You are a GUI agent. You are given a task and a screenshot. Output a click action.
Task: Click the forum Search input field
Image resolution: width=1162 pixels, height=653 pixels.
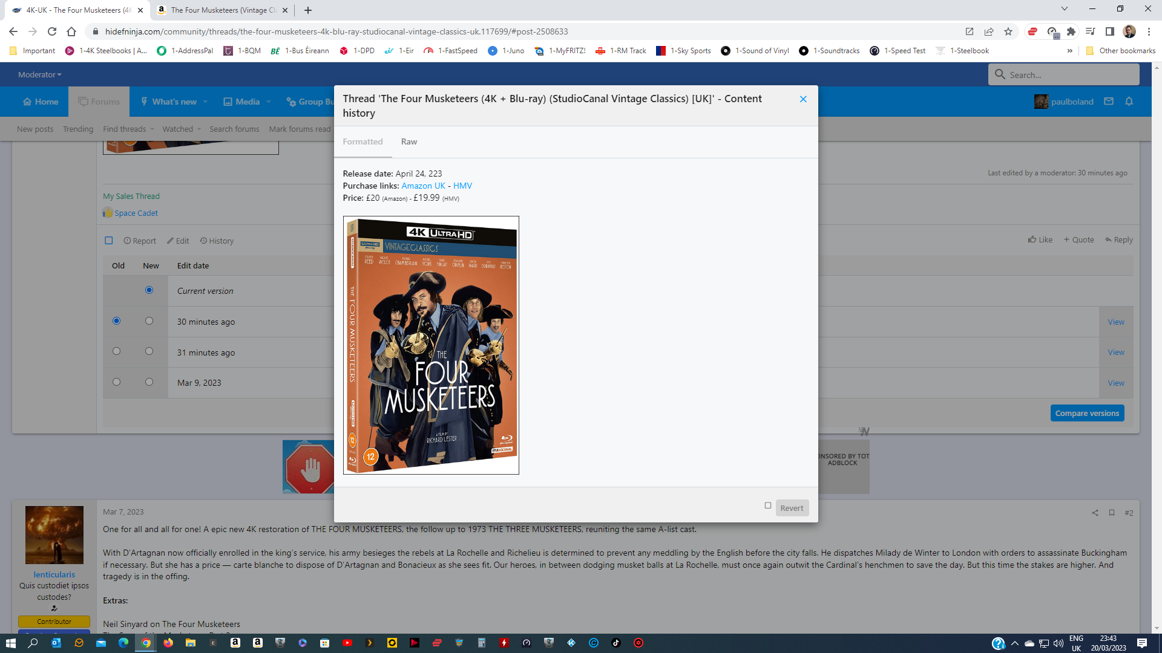pyautogui.click(x=1064, y=74)
